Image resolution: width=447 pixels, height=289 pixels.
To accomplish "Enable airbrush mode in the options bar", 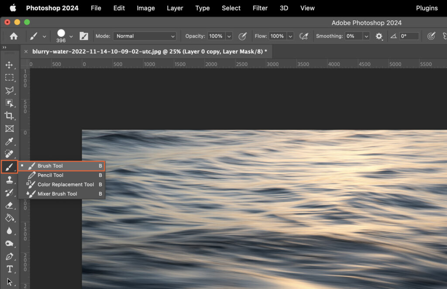I will pyautogui.click(x=304, y=36).
